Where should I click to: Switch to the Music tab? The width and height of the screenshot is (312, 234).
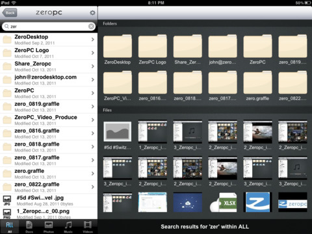68,227
